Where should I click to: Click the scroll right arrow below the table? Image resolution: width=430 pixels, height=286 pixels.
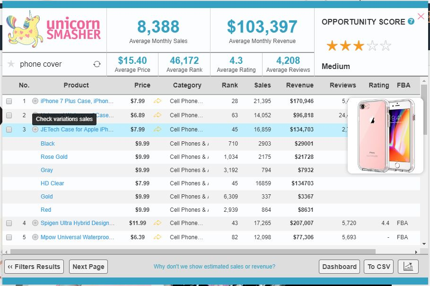(x=416, y=252)
